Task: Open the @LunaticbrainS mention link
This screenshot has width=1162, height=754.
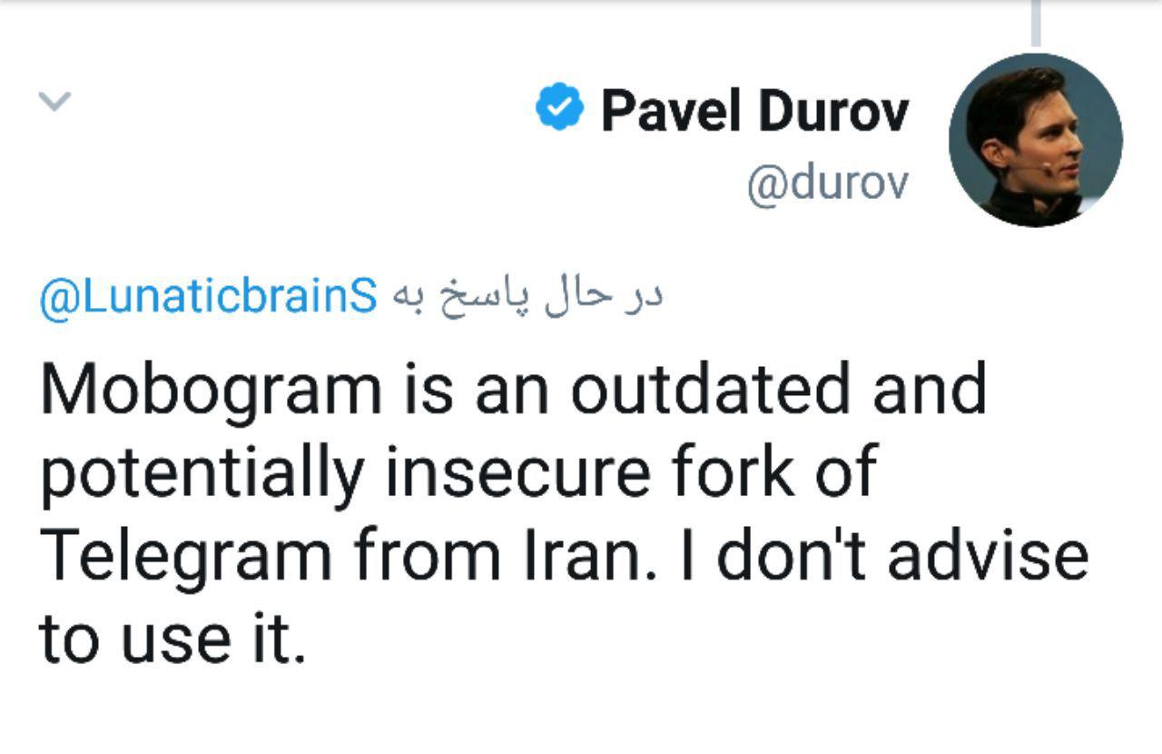Action: [x=209, y=296]
